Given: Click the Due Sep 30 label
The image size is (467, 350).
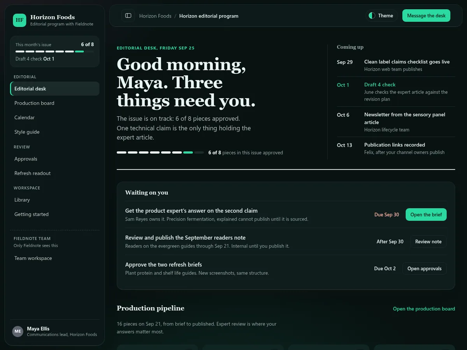Looking at the screenshot, I should (x=386, y=215).
